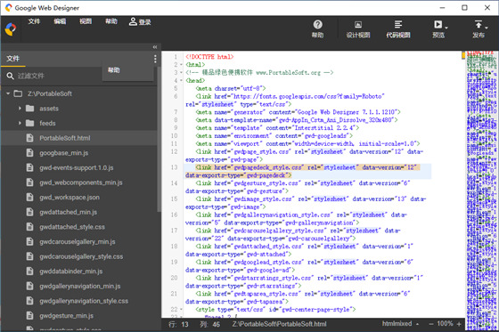Expand the feeds folder
499x332 pixels.
point(20,123)
